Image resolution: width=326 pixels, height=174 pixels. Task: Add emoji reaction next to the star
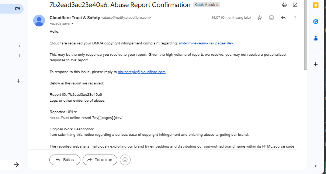click(271, 18)
